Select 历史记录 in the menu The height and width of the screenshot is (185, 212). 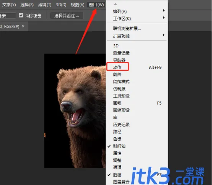(137, 125)
